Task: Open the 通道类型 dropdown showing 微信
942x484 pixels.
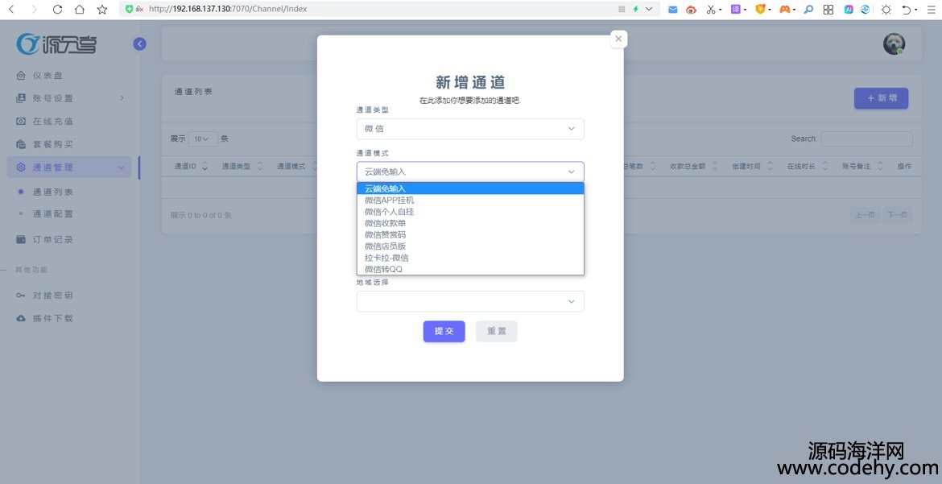Action: tap(470, 129)
